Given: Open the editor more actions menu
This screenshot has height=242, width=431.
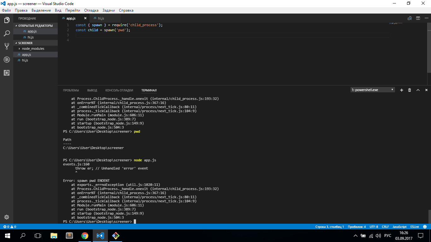Looking at the screenshot, I should tap(426, 18).
